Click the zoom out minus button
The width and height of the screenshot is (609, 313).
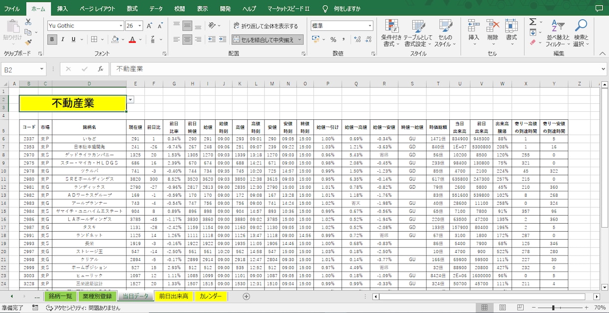534,308
